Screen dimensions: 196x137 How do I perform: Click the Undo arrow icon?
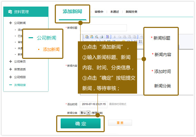tap(142, 37)
